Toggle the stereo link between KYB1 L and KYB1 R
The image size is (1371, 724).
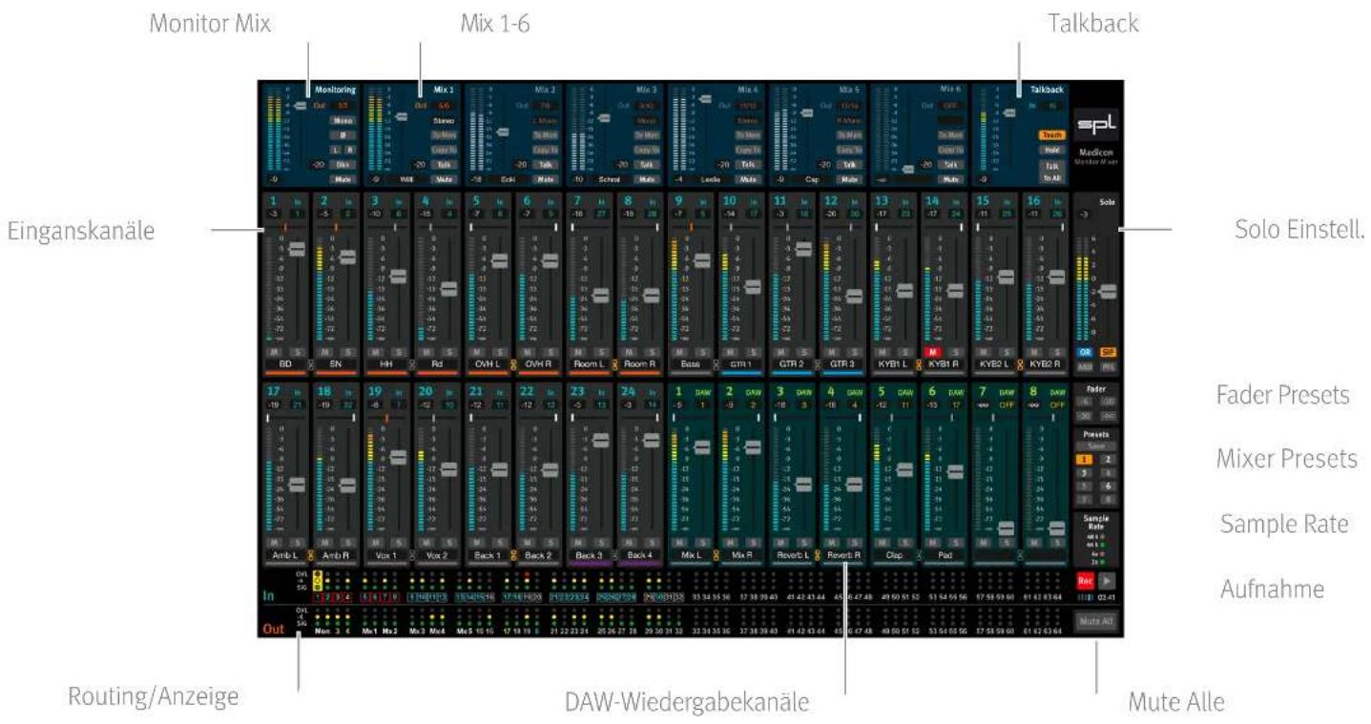pyautogui.click(x=918, y=364)
